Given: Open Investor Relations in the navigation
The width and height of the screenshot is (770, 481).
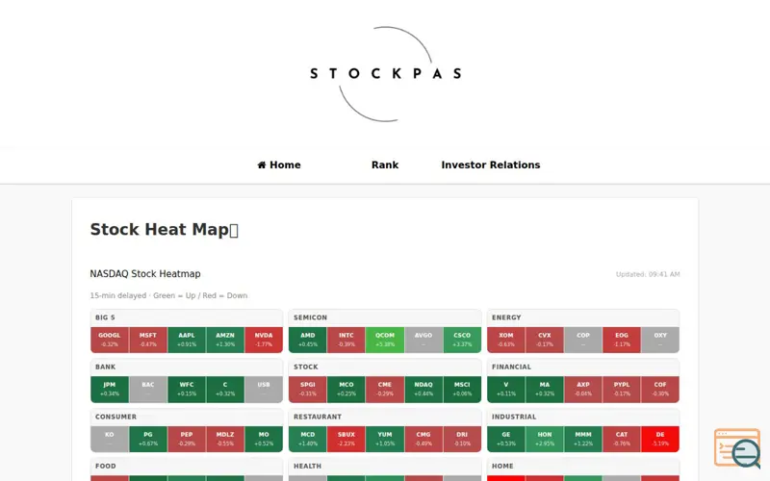Looking at the screenshot, I should (x=491, y=165).
